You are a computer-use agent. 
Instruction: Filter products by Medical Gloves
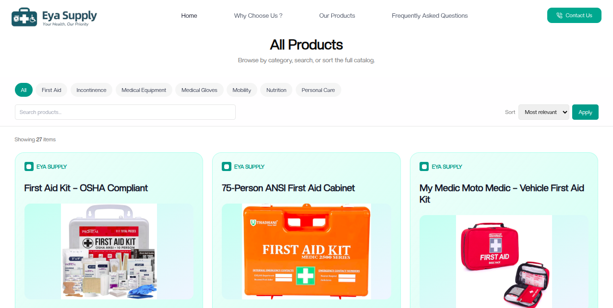pyautogui.click(x=199, y=90)
